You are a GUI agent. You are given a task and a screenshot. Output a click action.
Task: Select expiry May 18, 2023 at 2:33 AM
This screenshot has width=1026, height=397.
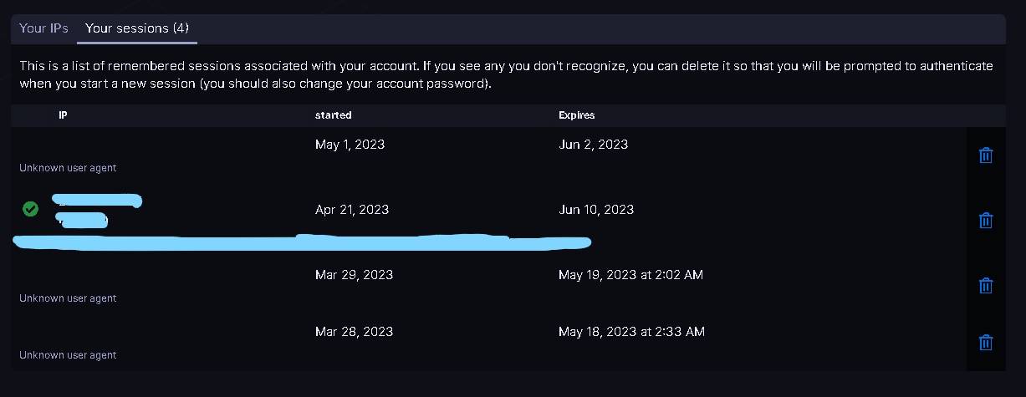pos(631,332)
